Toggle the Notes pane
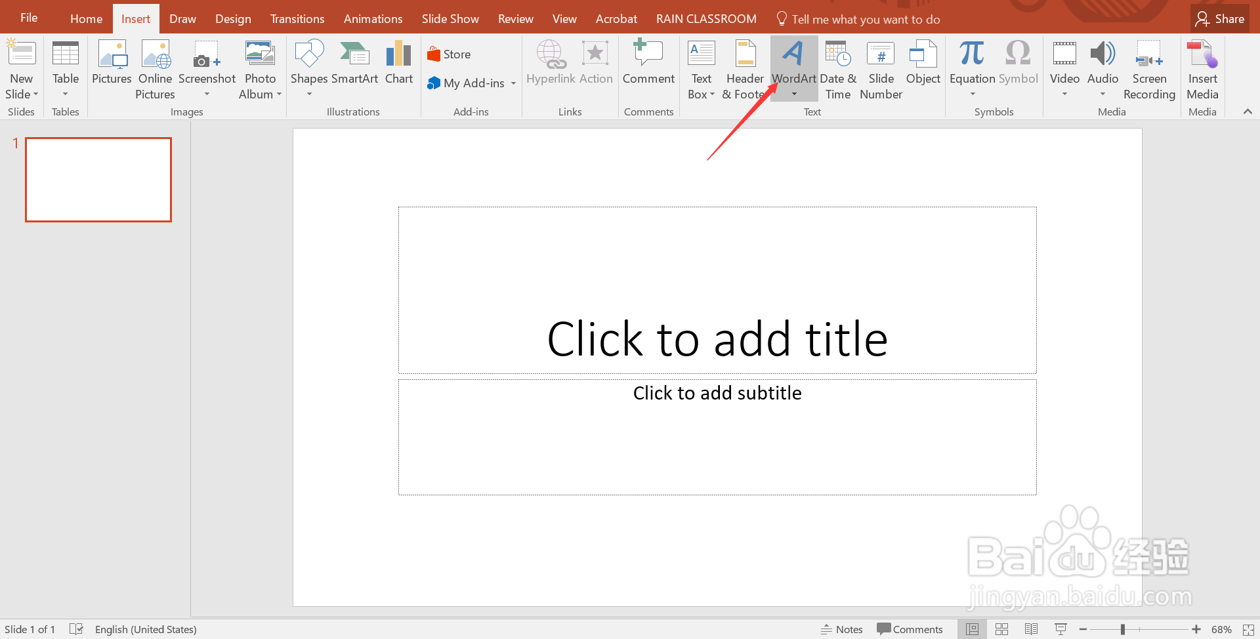This screenshot has width=1260, height=639. (841, 629)
